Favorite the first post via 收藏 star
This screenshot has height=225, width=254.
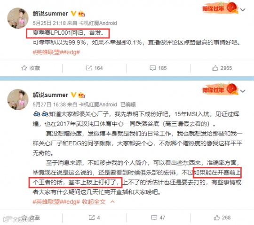[31, 68]
